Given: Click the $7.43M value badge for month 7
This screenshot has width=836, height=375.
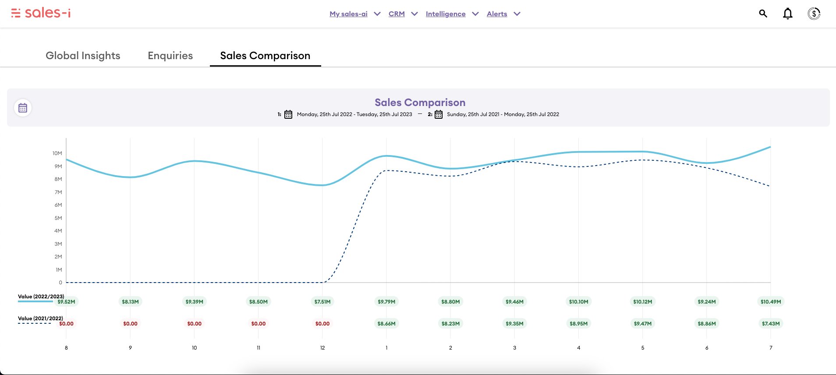Looking at the screenshot, I should pyautogui.click(x=770, y=323).
